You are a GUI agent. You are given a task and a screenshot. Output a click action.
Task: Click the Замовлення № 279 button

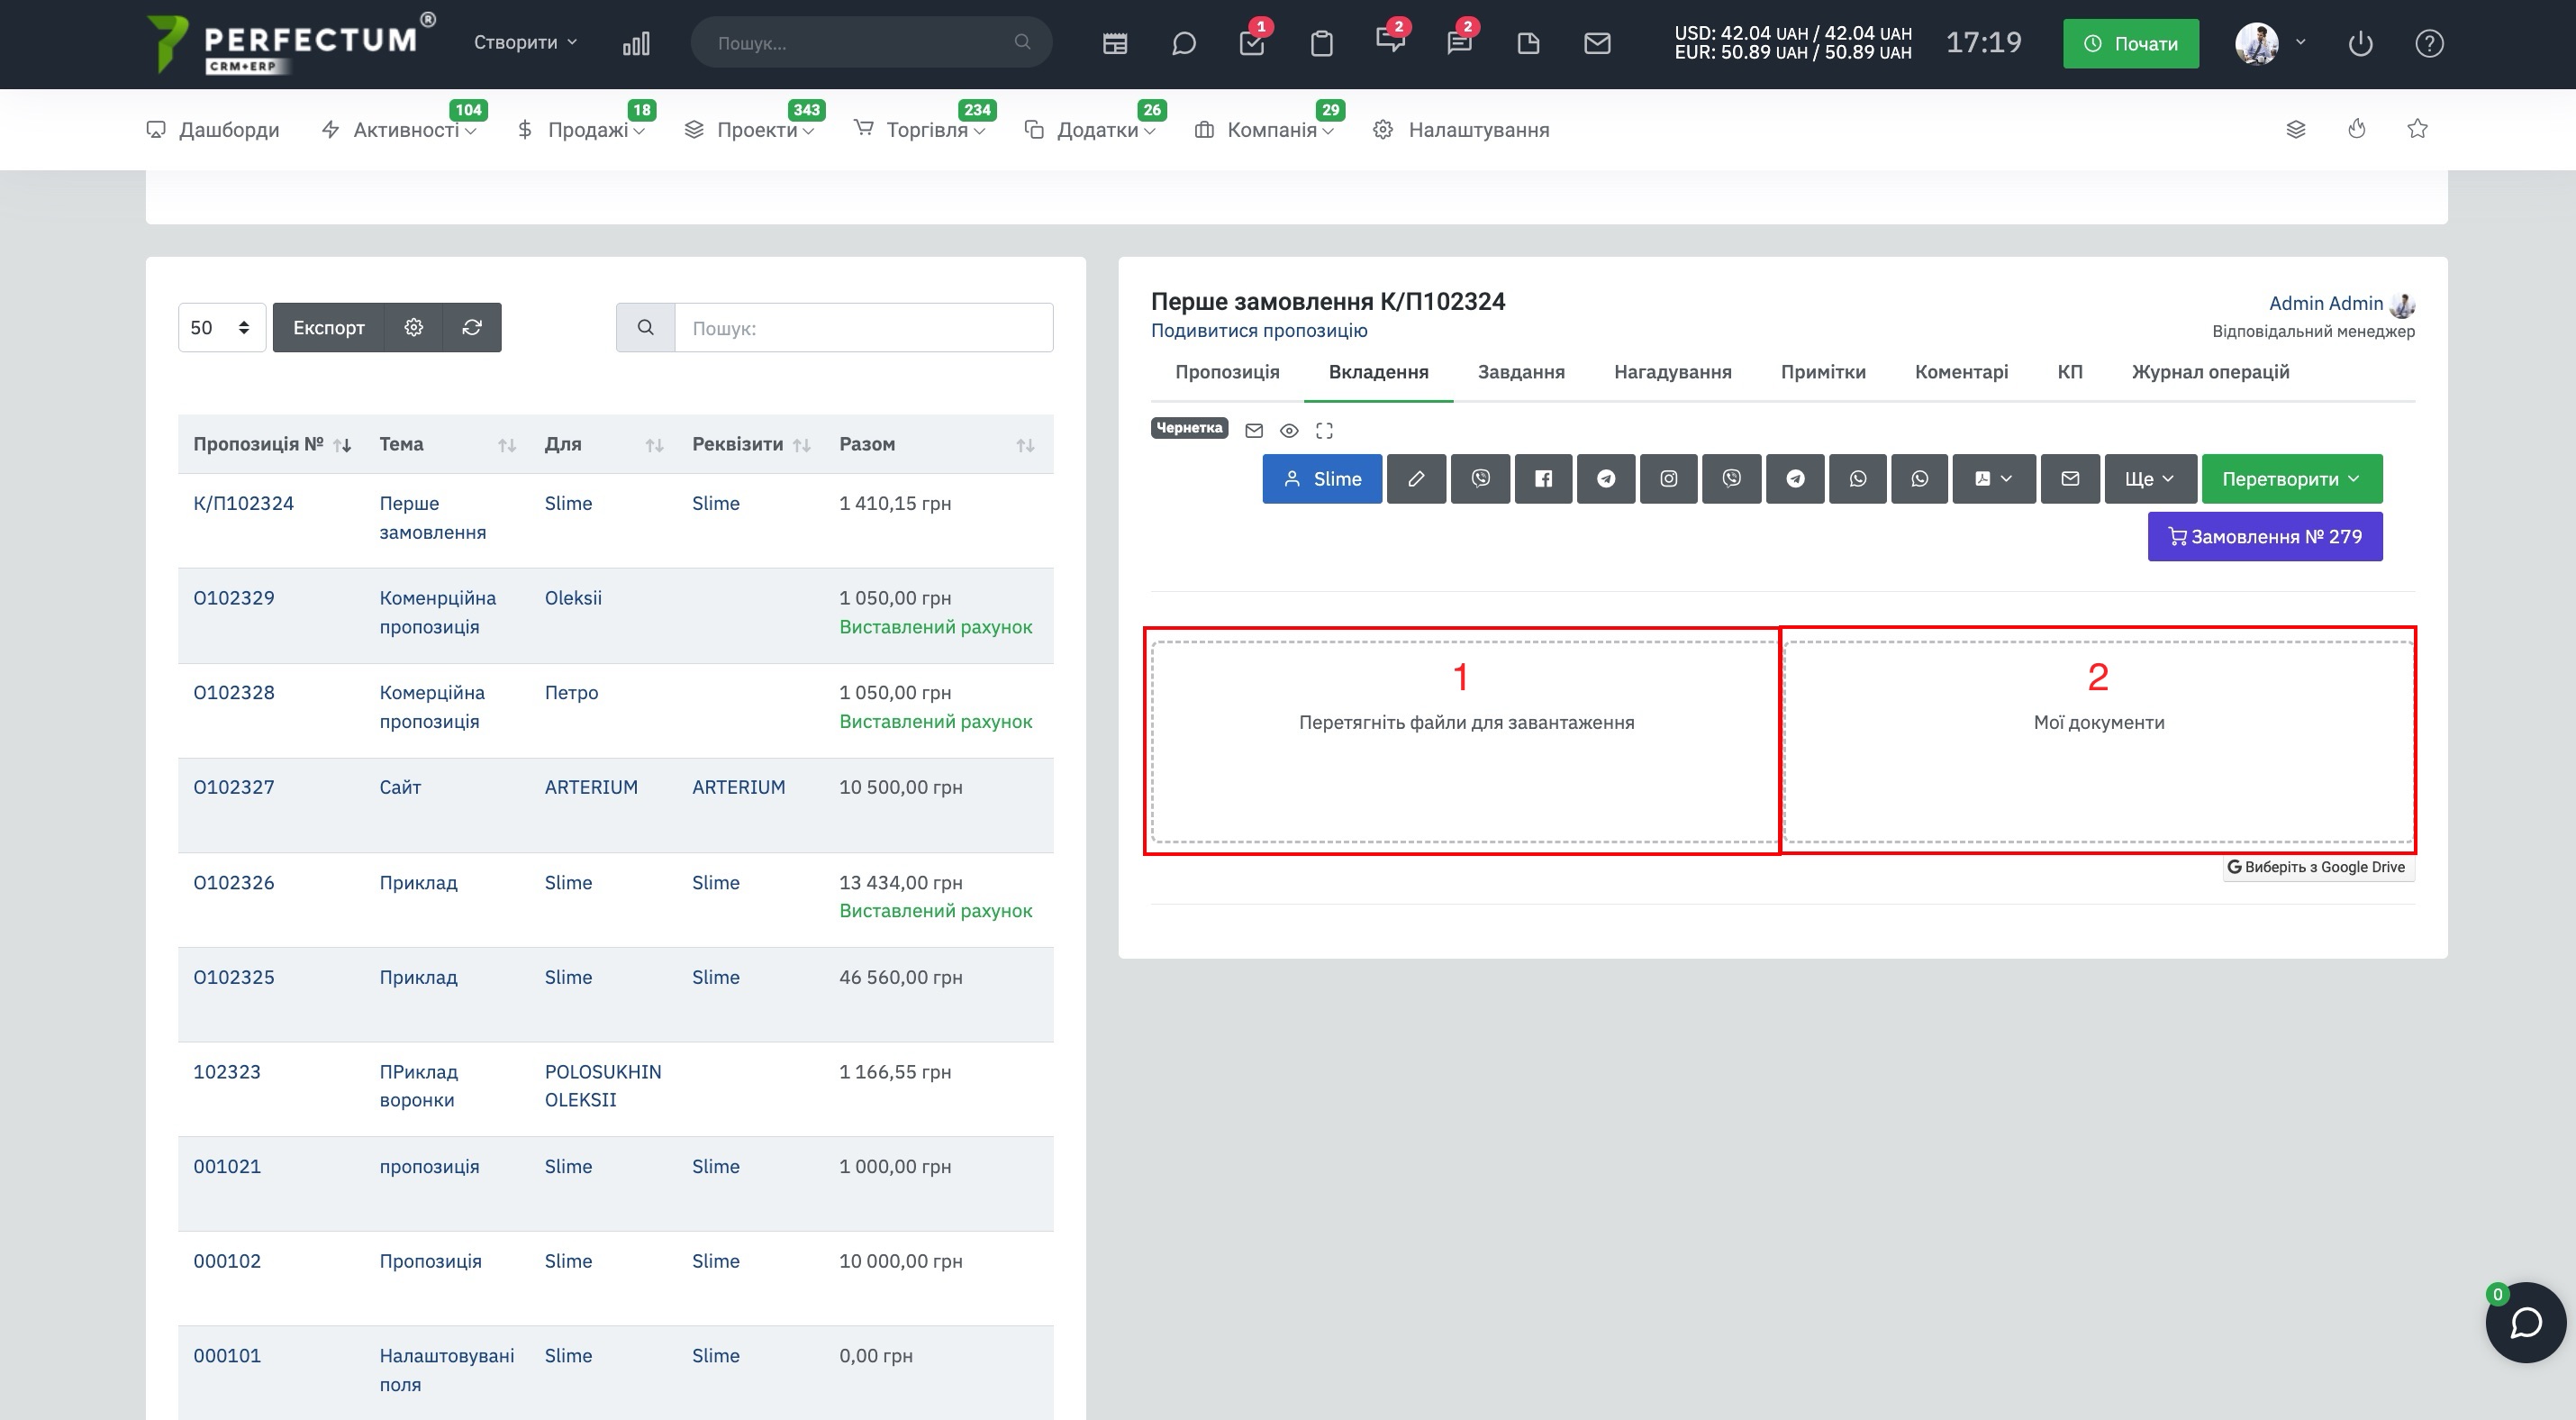pyautogui.click(x=2264, y=537)
